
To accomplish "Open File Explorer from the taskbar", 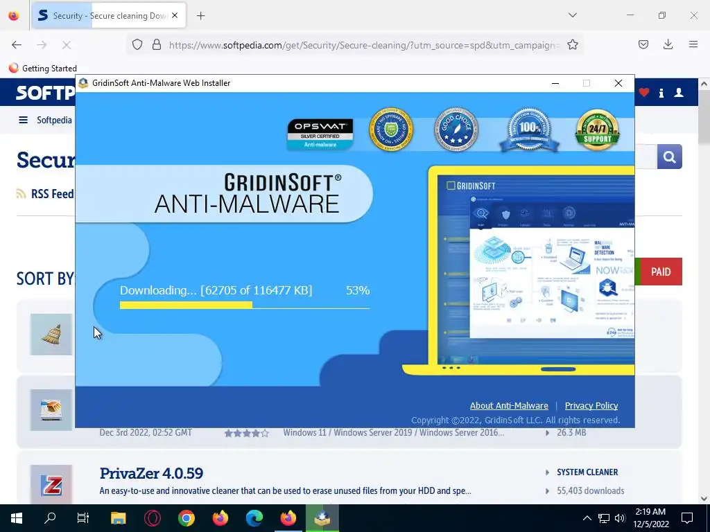I will coord(118,518).
